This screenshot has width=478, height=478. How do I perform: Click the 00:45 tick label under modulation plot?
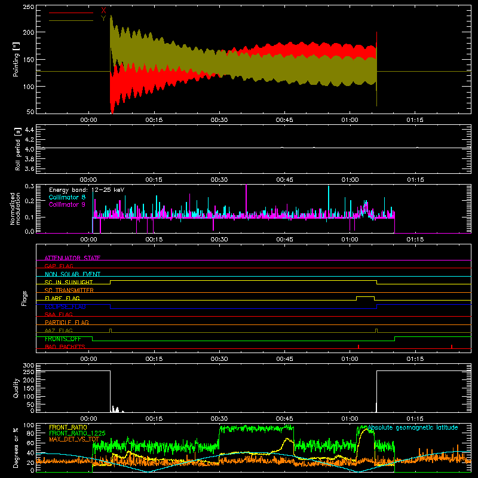[x=285, y=240]
